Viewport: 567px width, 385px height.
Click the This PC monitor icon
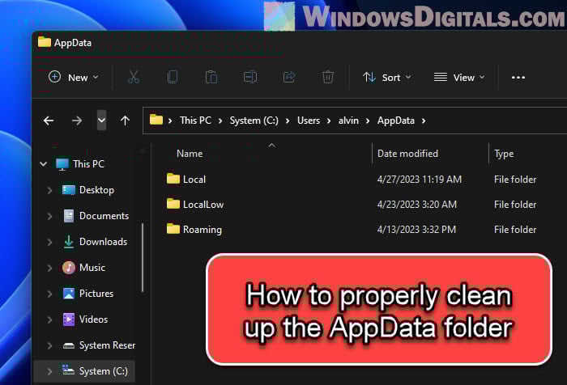(x=62, y=164)
